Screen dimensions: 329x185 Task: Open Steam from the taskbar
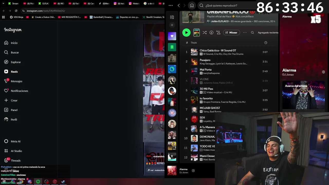coord(63,182)
